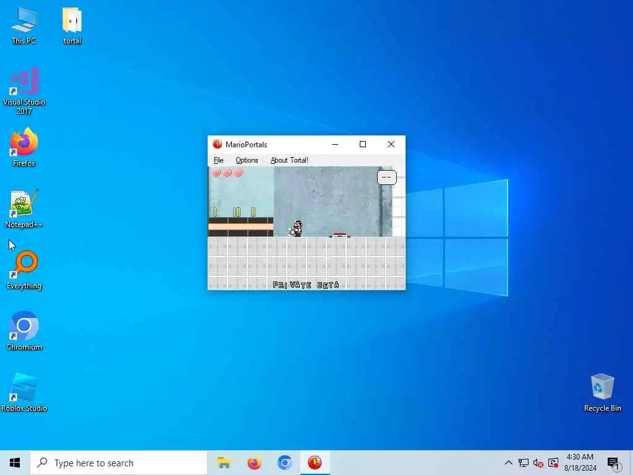Open the network status tray icon

[x=524, y=463]
